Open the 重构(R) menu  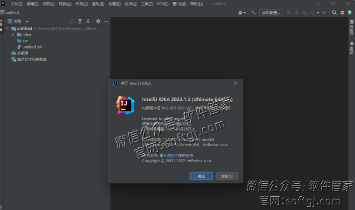pos(98,4)
